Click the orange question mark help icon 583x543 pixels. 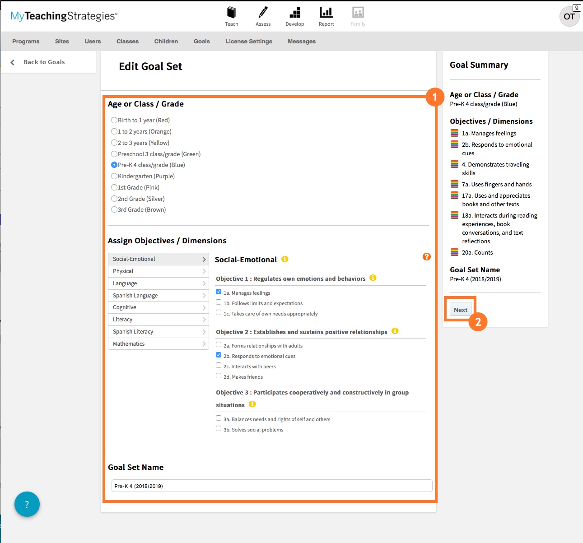coord(426,257)
